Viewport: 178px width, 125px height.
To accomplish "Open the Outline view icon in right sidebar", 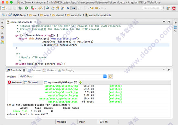I will coord(175,27).
